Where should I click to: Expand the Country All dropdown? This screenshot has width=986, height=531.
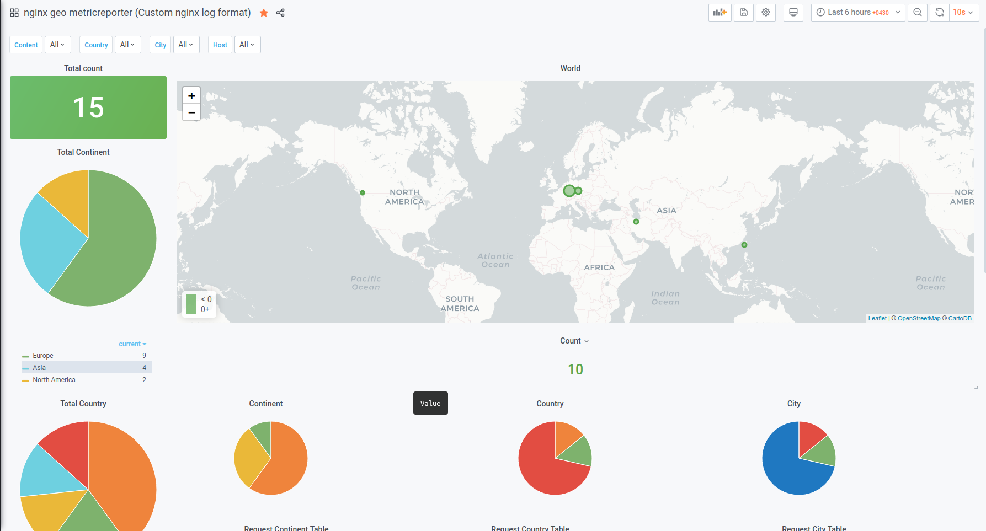[x=127, y=45]
